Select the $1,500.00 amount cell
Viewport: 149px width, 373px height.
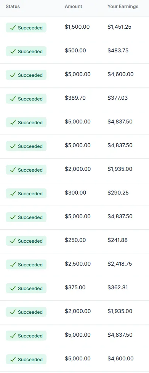click(77, 27)
